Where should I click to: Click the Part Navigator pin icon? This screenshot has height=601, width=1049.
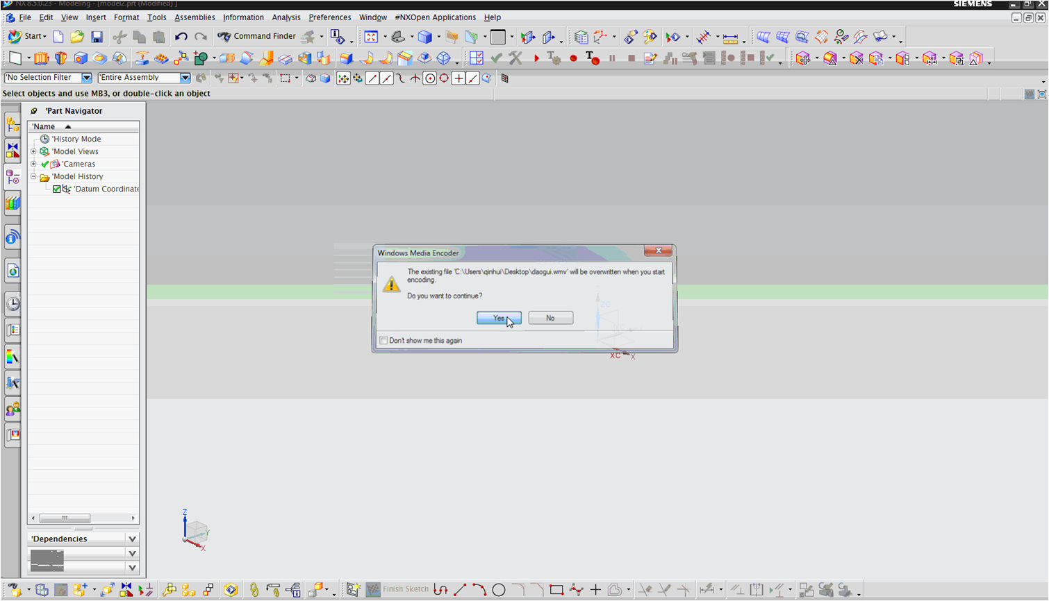pyautogui.click(x=34, y=111)
